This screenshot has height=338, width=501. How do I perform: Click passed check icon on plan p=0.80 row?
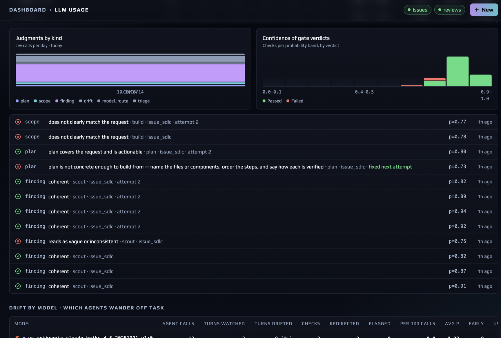pyautogui.click(x=18, y=152)
